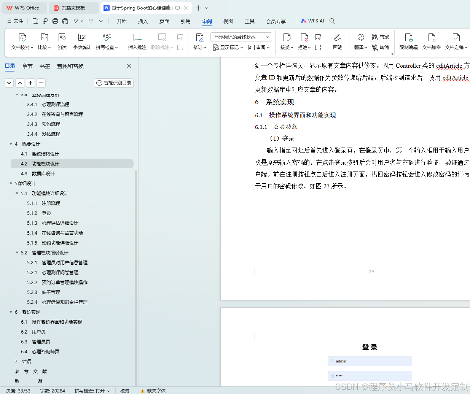Image resolution: width=470 pixels, height=394 pixels.
Task: Switch to the 视图 ribbon tab
Action: 228,21
